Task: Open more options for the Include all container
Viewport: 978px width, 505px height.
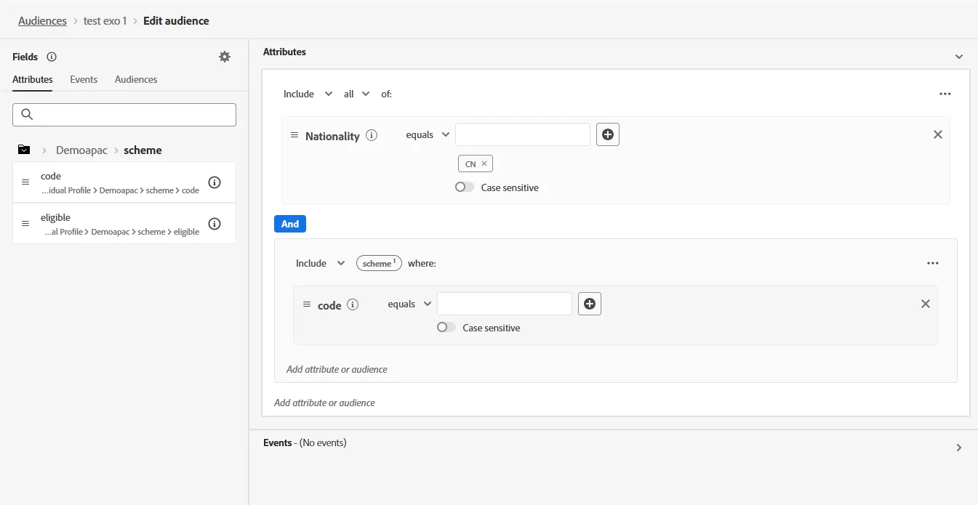Action: point(945,94)
